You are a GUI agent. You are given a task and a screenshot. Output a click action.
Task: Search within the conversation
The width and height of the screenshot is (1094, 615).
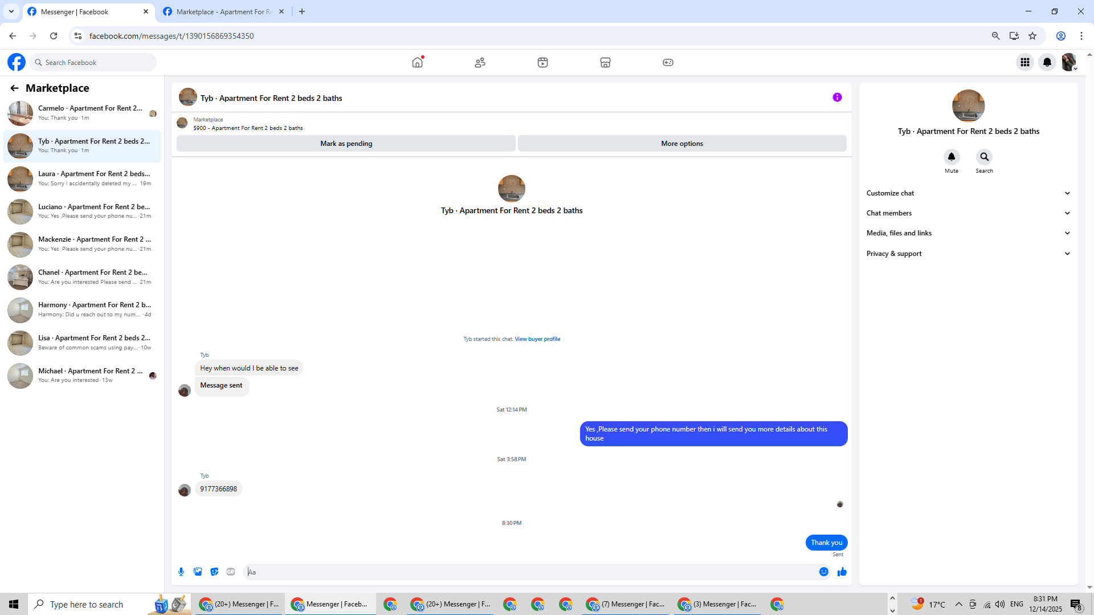tap(984, 157)
